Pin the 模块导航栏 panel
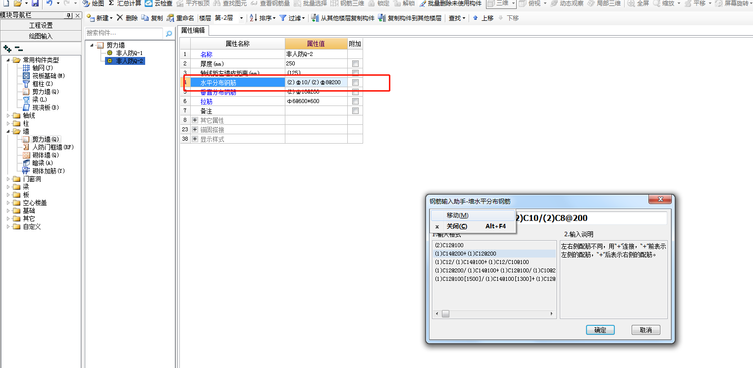 coord(68,15)
